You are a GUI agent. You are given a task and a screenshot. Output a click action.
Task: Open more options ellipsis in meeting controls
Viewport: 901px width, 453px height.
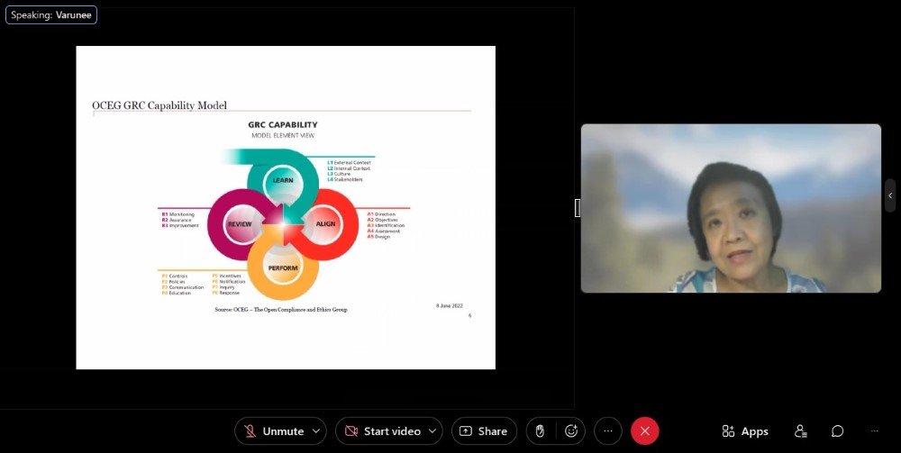coord(608,431)
